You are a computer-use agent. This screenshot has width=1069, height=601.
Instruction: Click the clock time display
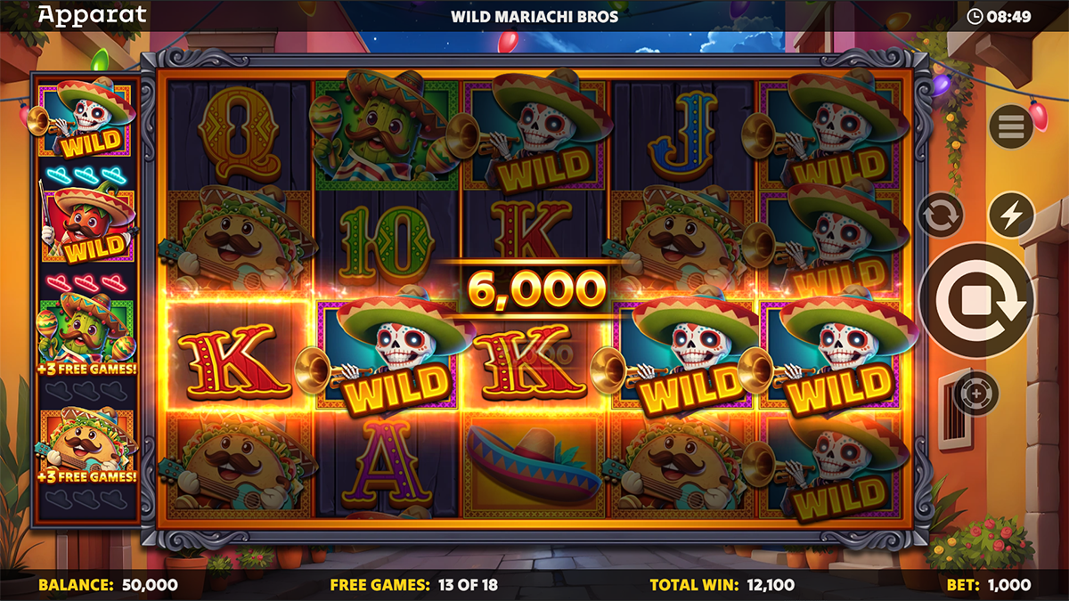(x=999, y=15)
